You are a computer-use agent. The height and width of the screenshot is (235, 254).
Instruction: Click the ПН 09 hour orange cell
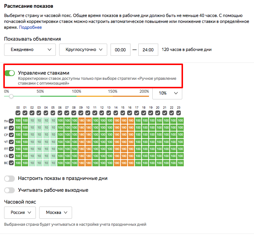coord(81,121)
